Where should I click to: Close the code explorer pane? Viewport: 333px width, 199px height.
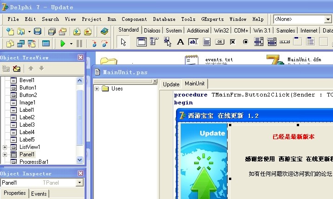155,81
